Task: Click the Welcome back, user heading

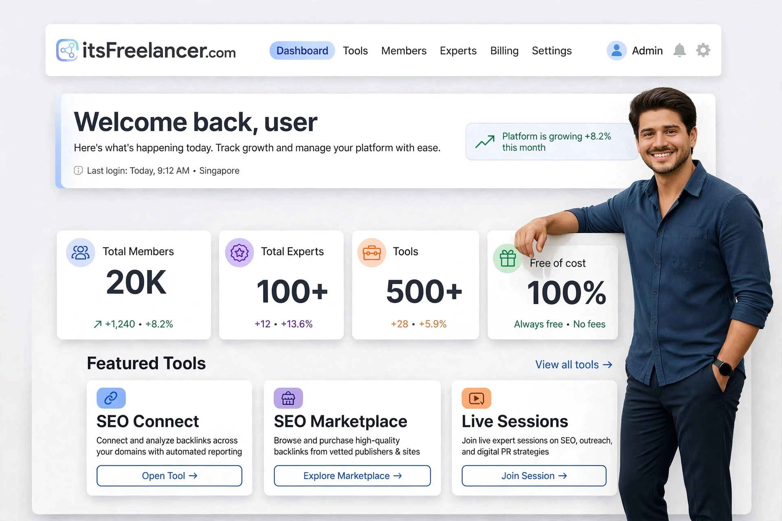Action: (x=195, y=122)
